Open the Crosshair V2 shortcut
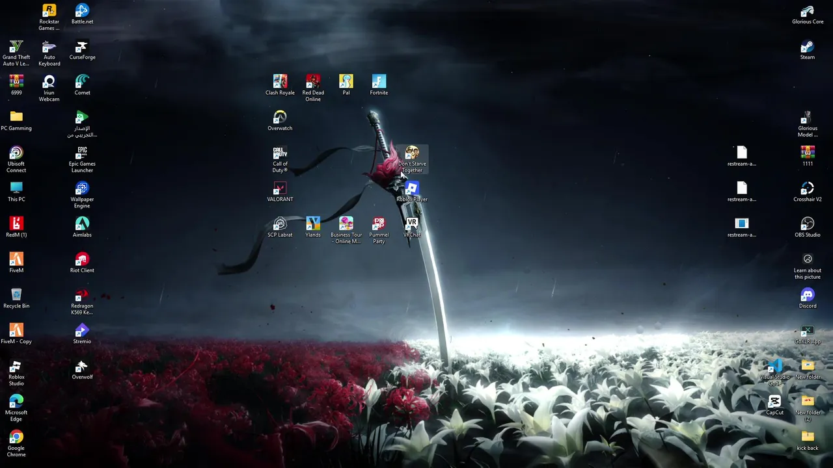 coord(808,191)
